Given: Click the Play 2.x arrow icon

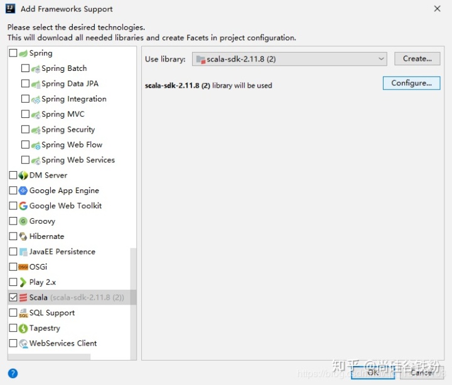Looking at the screenshot, I should (23, 282).
